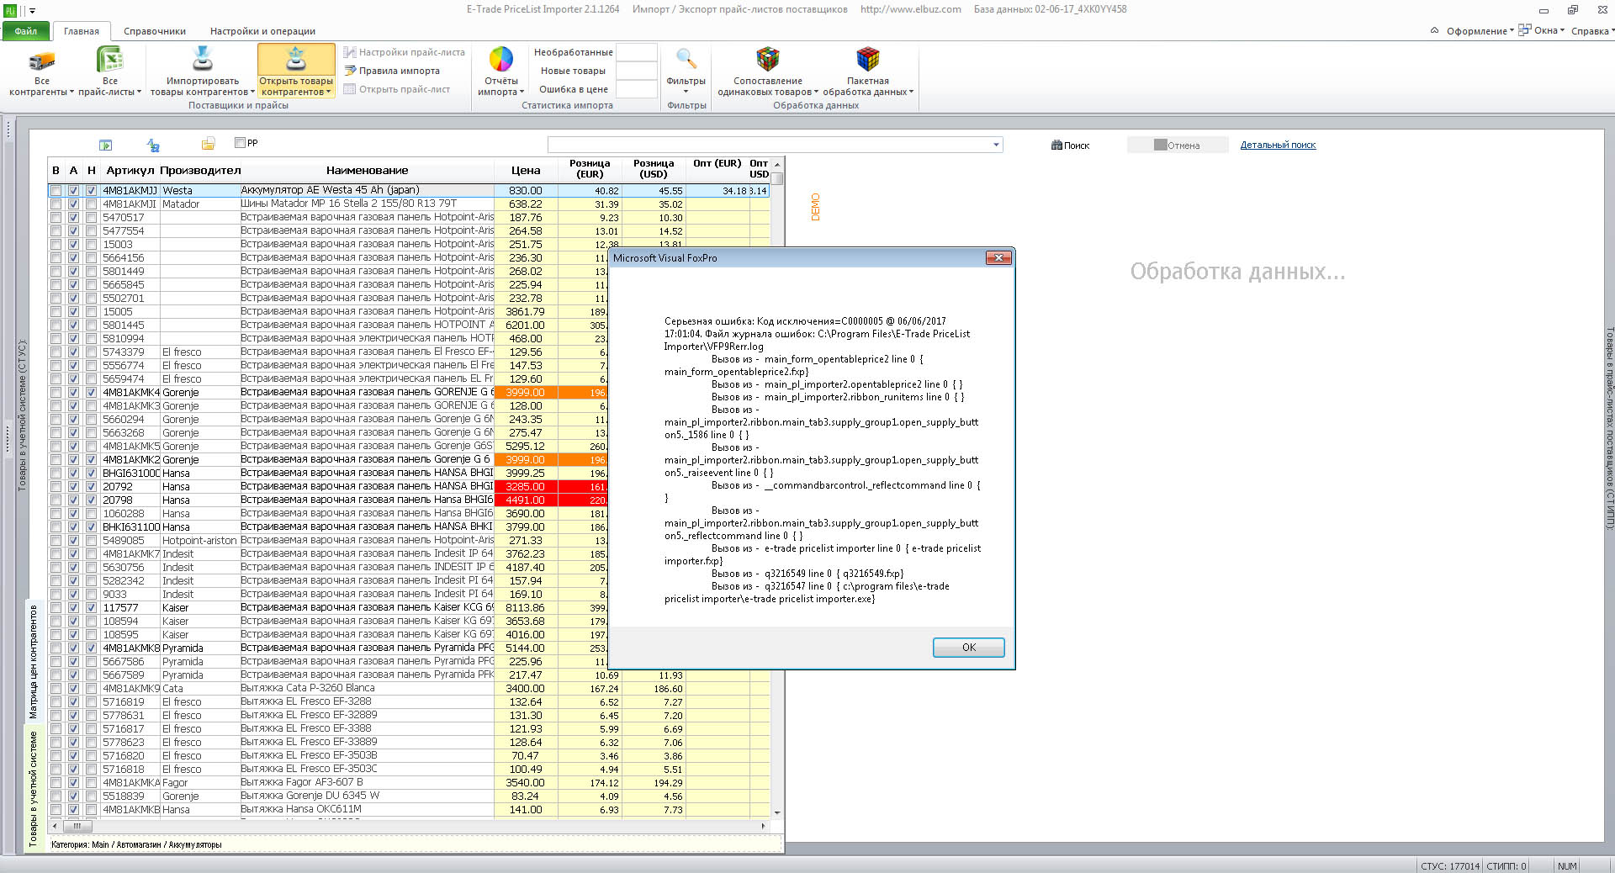Click the Ошибка в цене counter field

click(x=636, y=89)
